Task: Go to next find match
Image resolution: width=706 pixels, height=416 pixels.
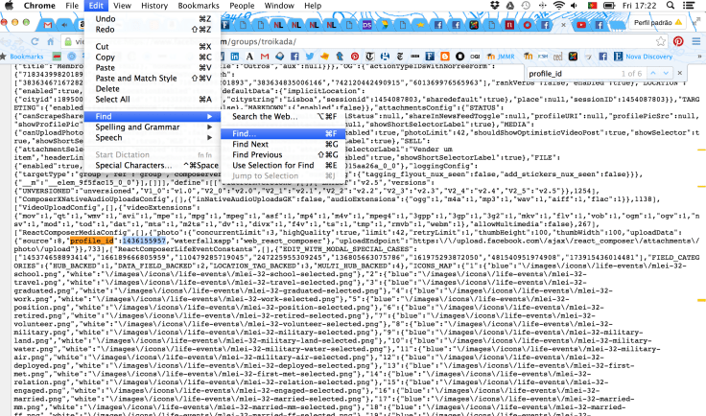Action: pos(666,73)
